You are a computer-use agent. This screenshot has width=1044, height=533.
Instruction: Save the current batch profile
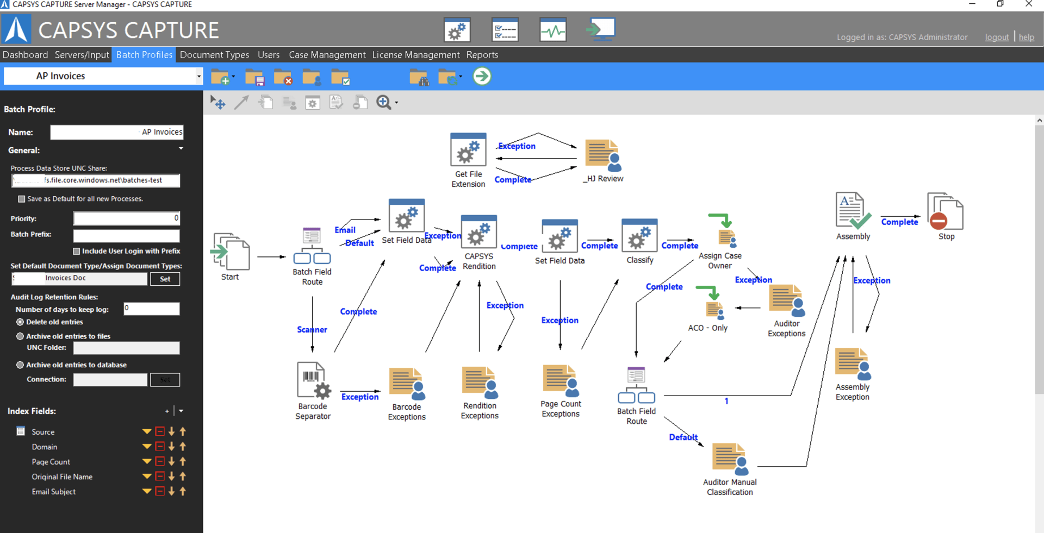253,77
